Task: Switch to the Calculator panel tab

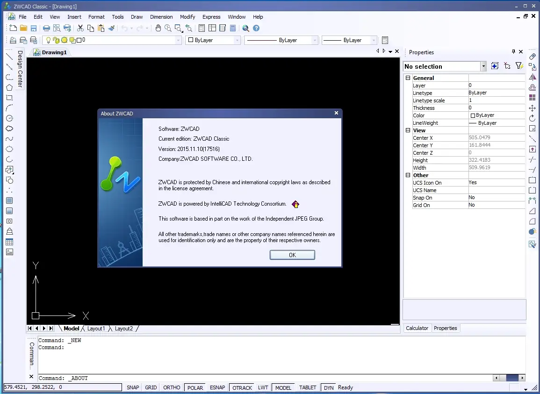Action: click(417, 328)
